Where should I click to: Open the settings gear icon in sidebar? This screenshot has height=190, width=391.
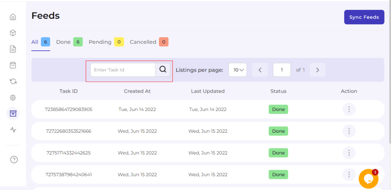(13, 98)
